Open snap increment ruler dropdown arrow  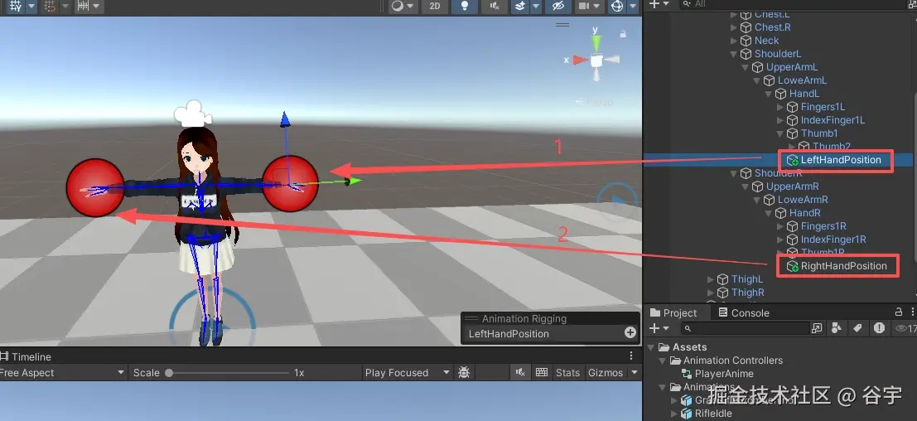(x=96, y=6)
